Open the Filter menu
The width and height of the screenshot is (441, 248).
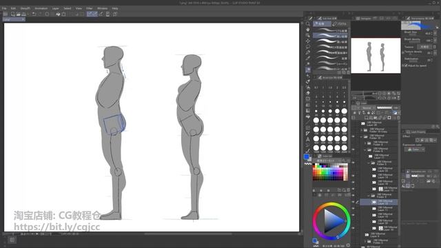click(90, 8)
